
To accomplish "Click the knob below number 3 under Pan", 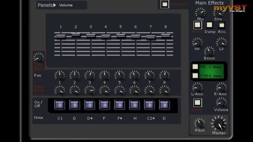I will click(90, 90).
